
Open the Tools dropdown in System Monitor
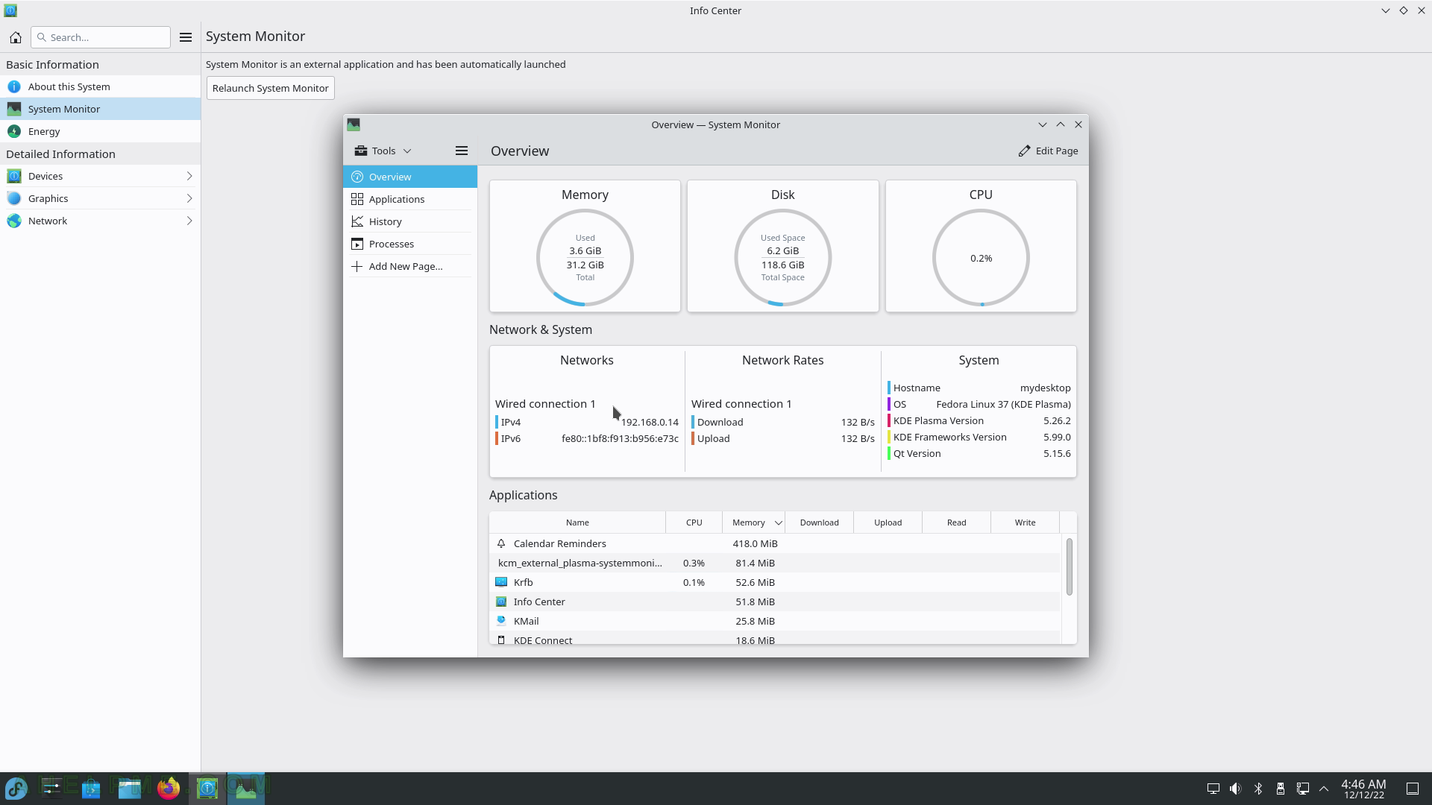[x=383, y=151]
